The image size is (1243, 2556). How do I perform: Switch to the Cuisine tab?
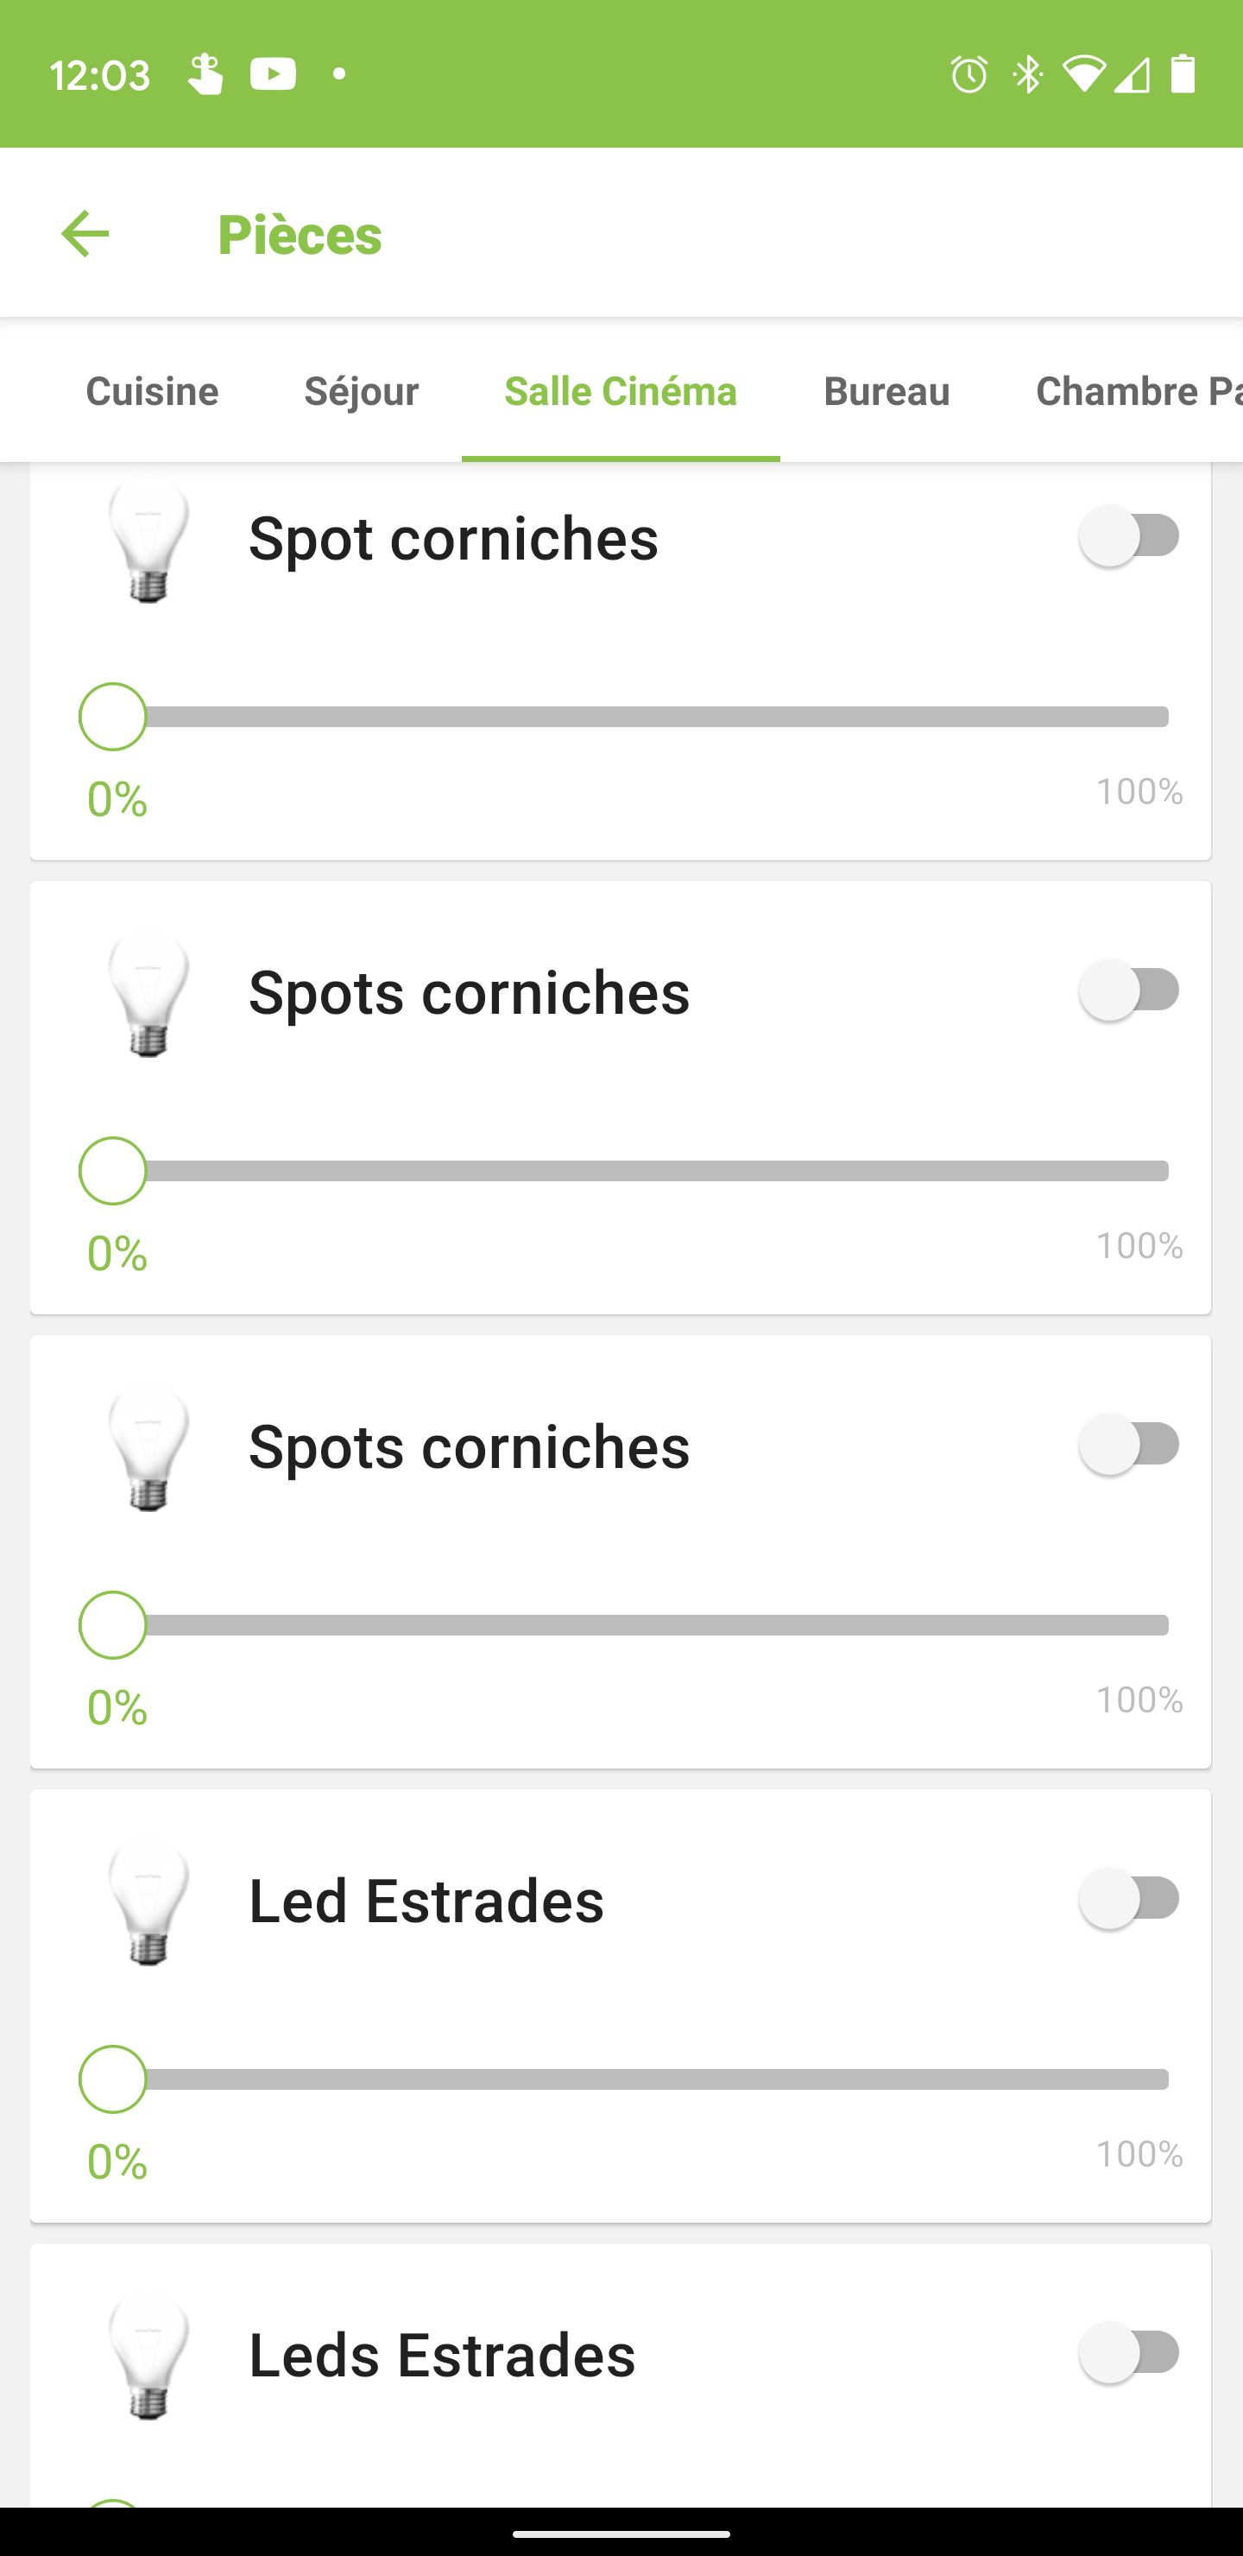click(152, 391)
